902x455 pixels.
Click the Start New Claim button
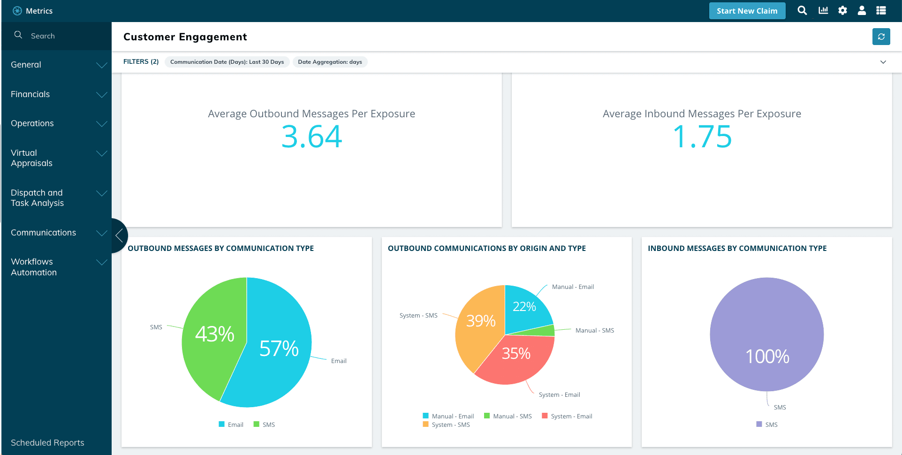747,10
